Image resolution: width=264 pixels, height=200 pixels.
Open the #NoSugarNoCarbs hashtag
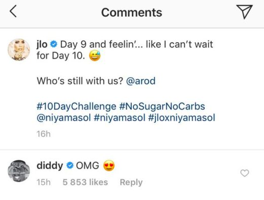[162, 106]
